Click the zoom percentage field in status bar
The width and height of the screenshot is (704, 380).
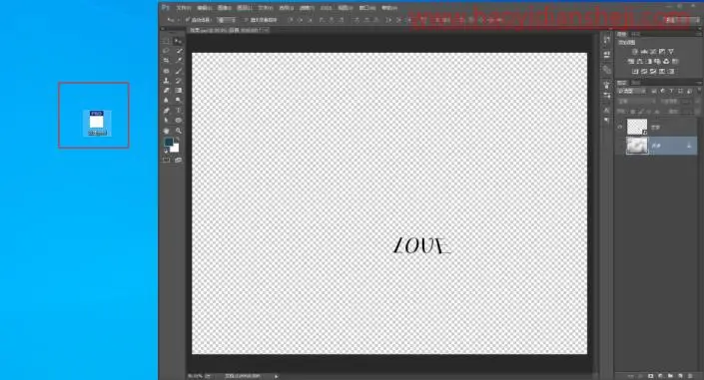coord(196,376)
